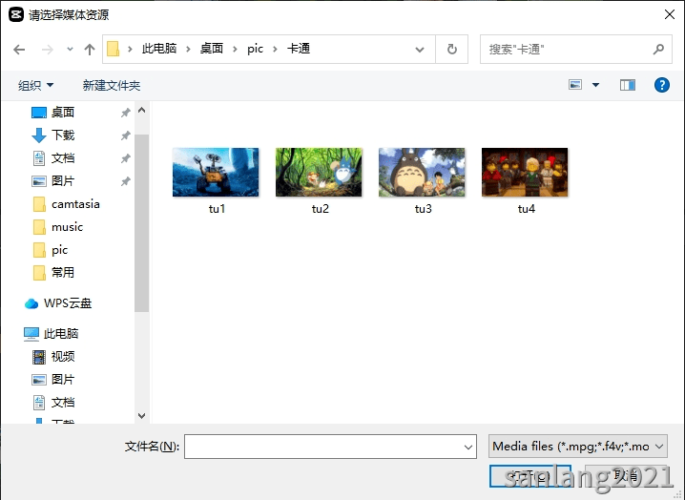The image size is (685, 500).
Task: Select 此电脑 in the address path
Action: pos(159,49)
